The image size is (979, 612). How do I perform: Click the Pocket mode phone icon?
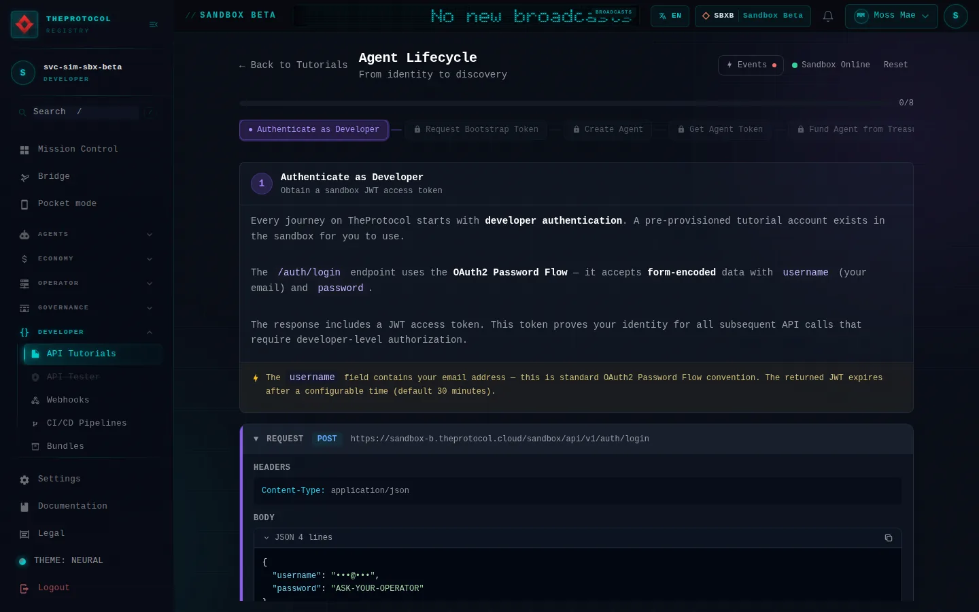tap(24, 204)
